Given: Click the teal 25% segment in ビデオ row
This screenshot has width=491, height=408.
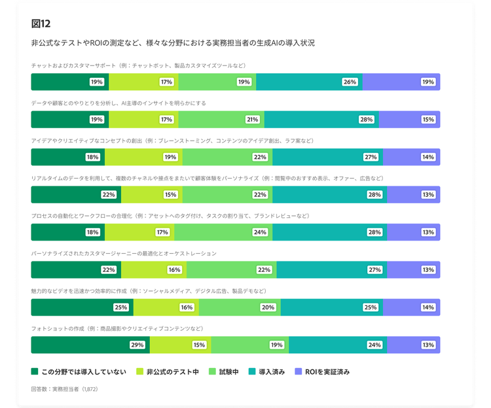Looking at the screenshot, I should [332, 307].
